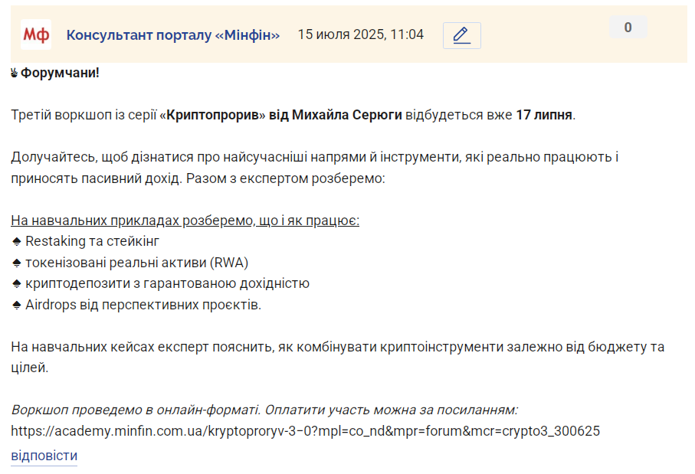Click the post timestamp 15 июля 2025

(360, 34)
